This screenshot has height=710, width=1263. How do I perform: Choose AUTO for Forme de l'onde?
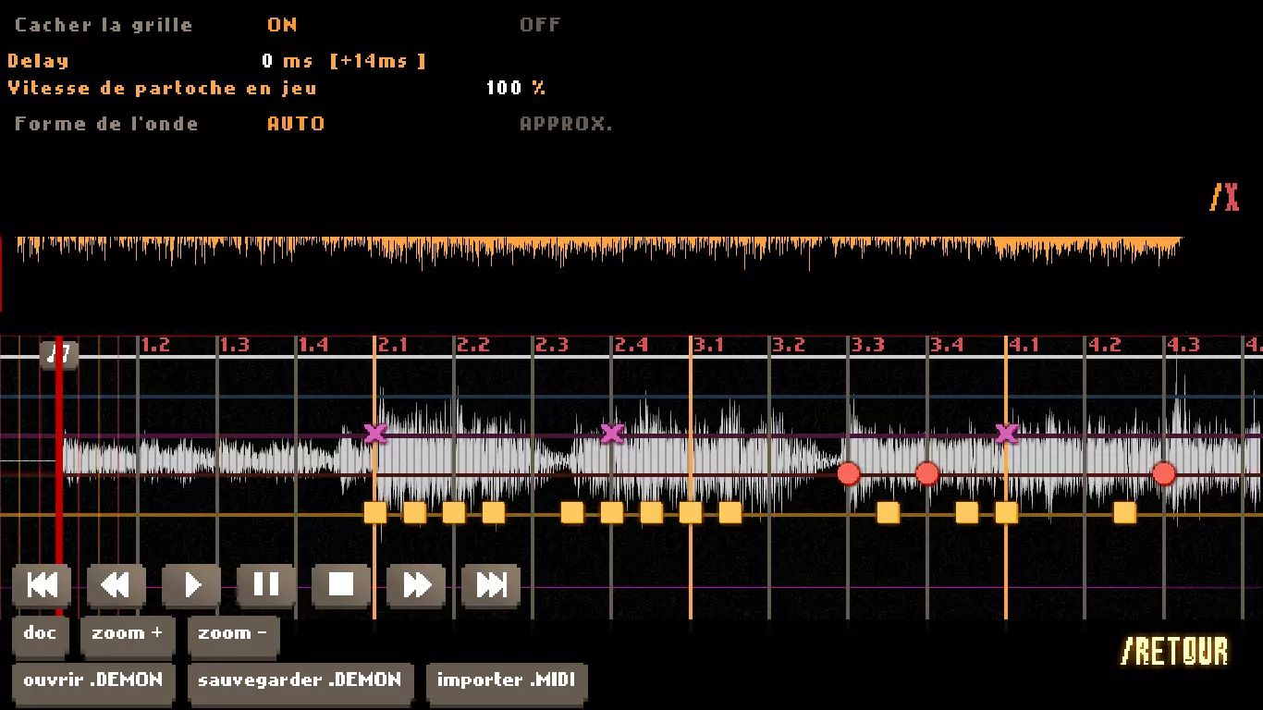(296, 124)
